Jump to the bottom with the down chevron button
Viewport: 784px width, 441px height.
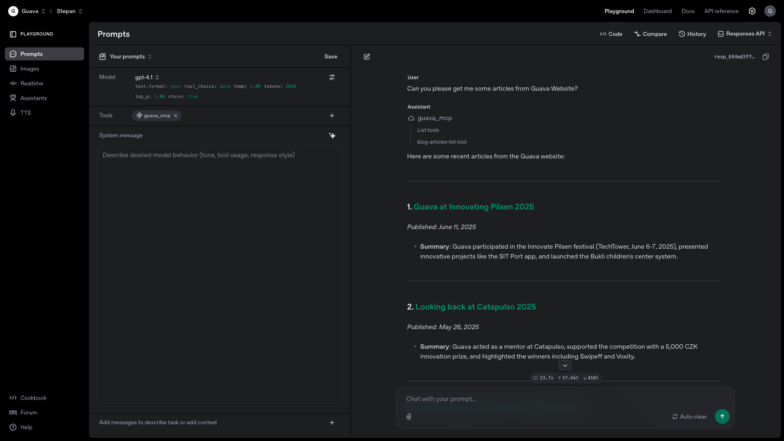pos(565,365)
